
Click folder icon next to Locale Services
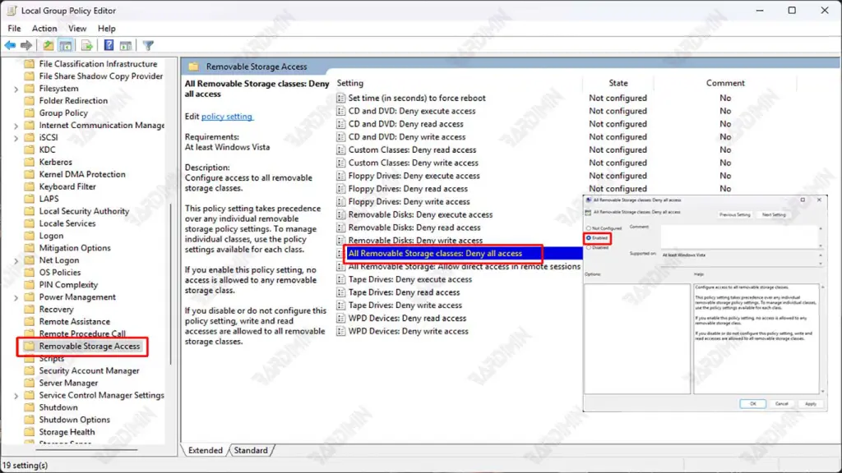[x=30, y=223]
